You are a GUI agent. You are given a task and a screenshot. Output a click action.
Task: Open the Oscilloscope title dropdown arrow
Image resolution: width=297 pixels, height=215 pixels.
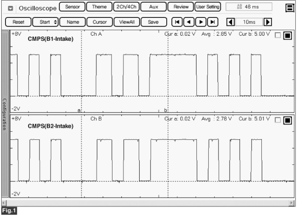point(11,8)
